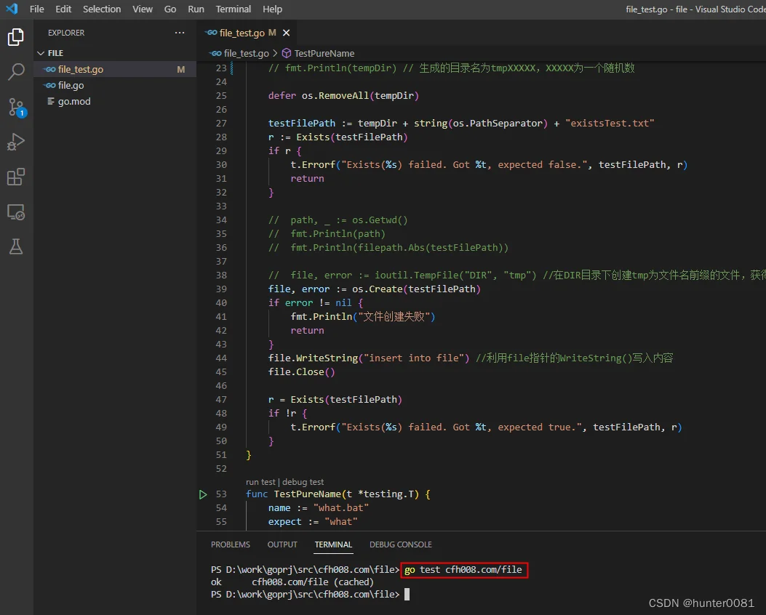
Task: Click the "run test" code lens link
Action: (260, 482)
